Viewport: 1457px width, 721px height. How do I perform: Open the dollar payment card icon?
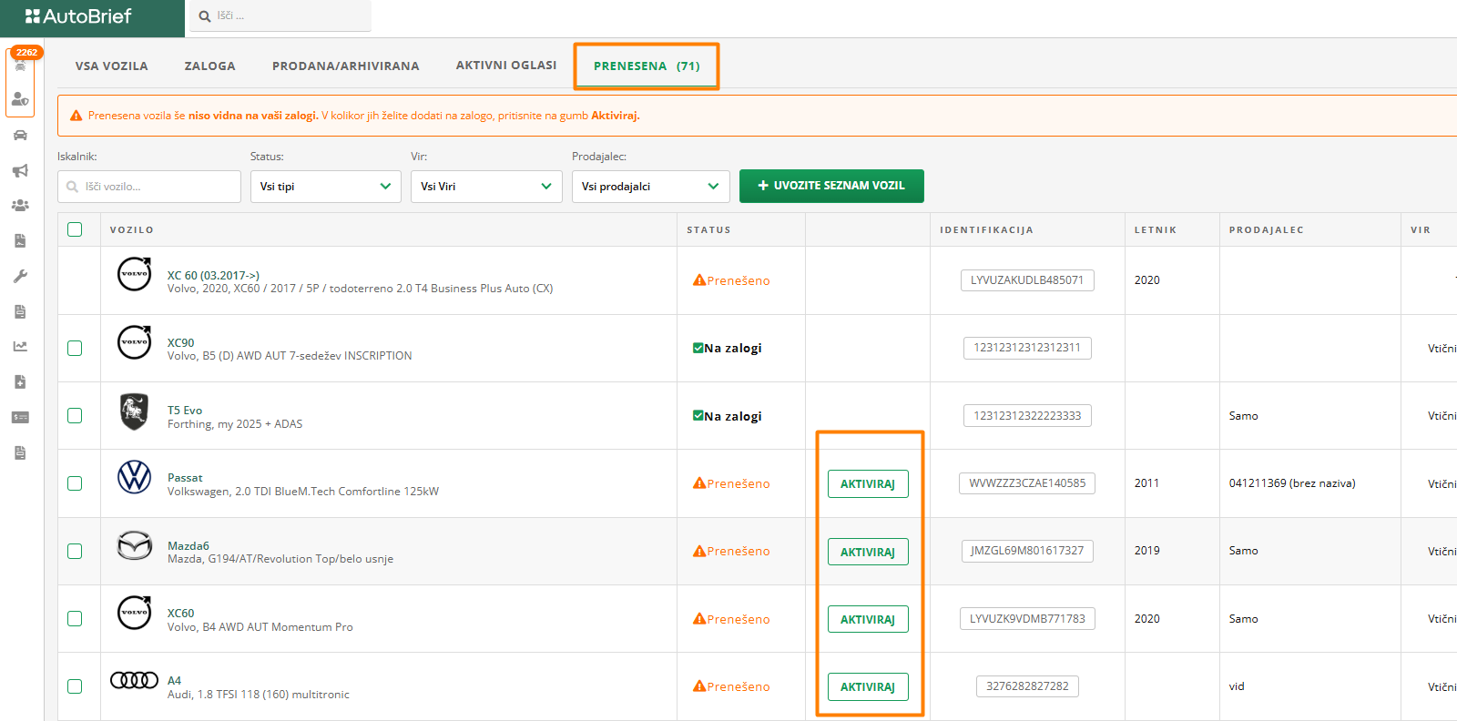click(20, 417)
